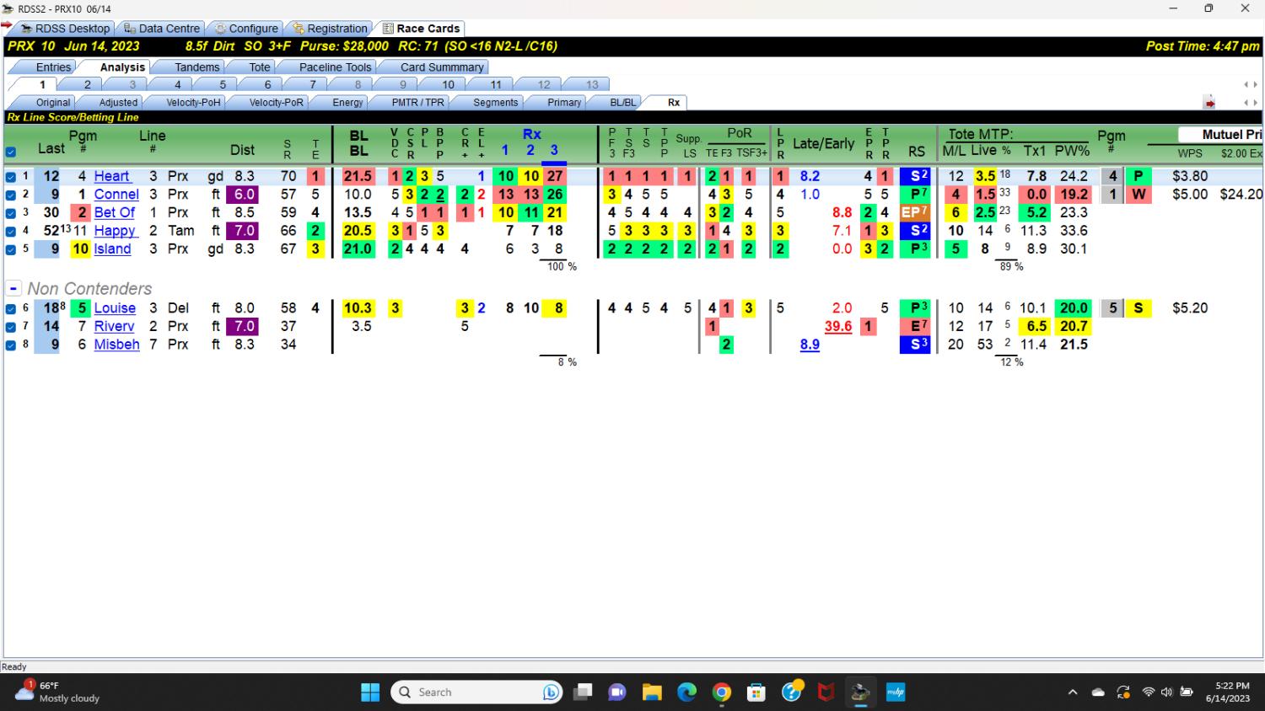Screen dimensions: 1265x711
Task: Open Task View from the taskbar
Action: pos(583,692)
